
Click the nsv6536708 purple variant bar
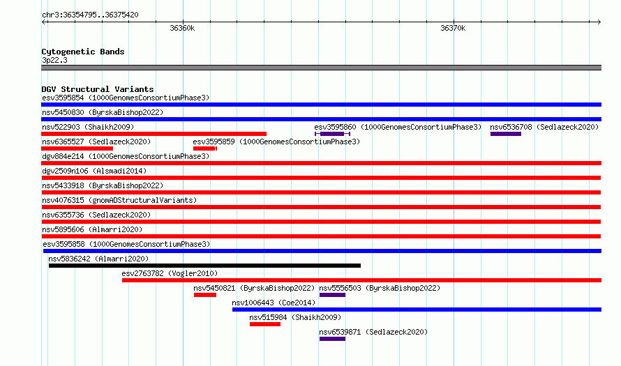pyautogui.click(x=506, y=134)
